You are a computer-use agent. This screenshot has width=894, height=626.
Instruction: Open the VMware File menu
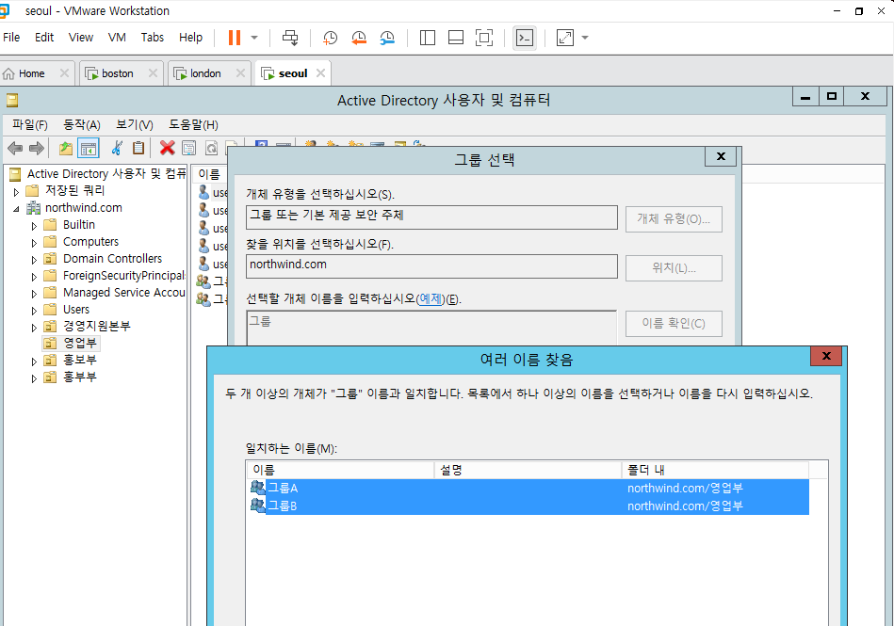coord(11,37)
